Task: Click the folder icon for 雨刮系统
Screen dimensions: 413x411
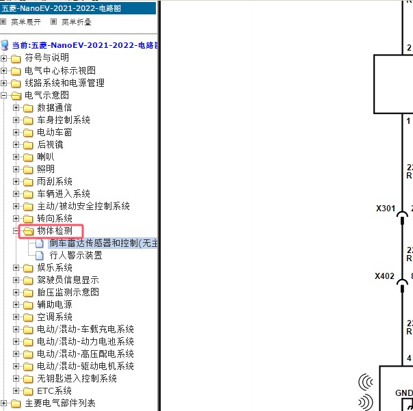Action: (x=28, y=182)
